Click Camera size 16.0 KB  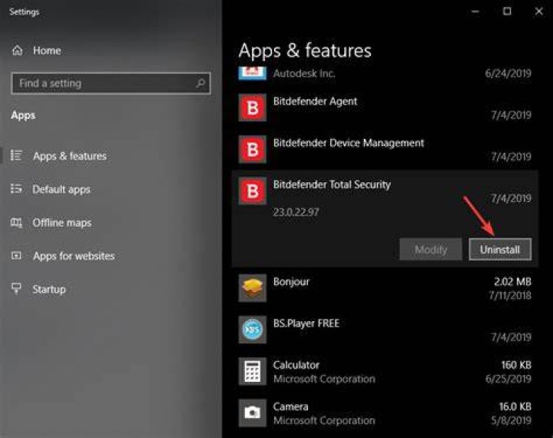point(515,406)
